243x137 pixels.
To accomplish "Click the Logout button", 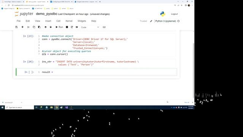I will point(174,14).
